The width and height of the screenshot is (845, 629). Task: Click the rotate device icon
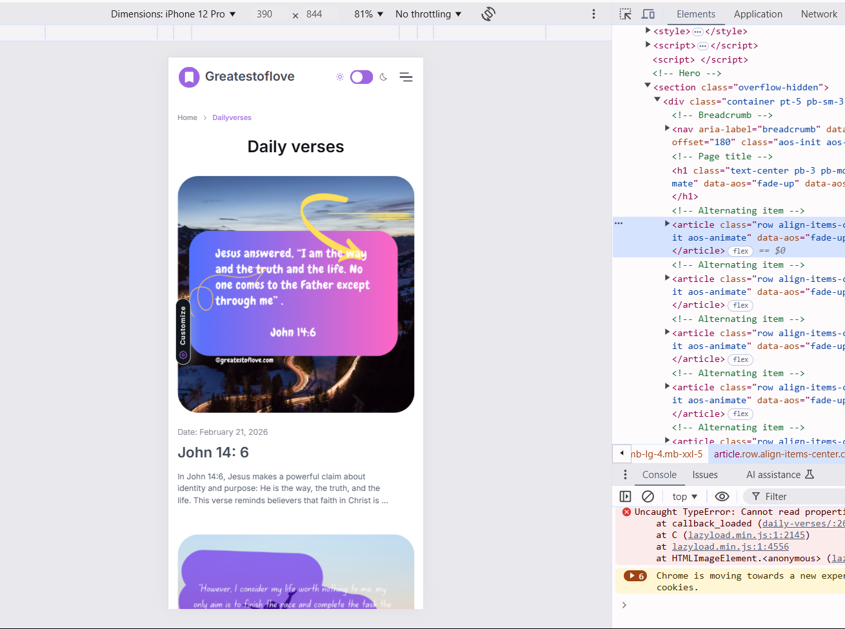coord(488,14)
